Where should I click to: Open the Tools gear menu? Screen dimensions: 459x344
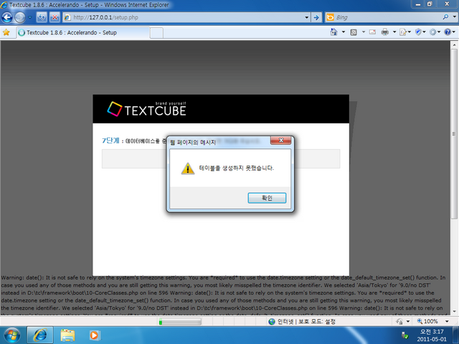tap(435, 32)
